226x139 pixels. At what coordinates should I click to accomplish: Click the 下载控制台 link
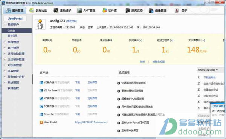209,78
